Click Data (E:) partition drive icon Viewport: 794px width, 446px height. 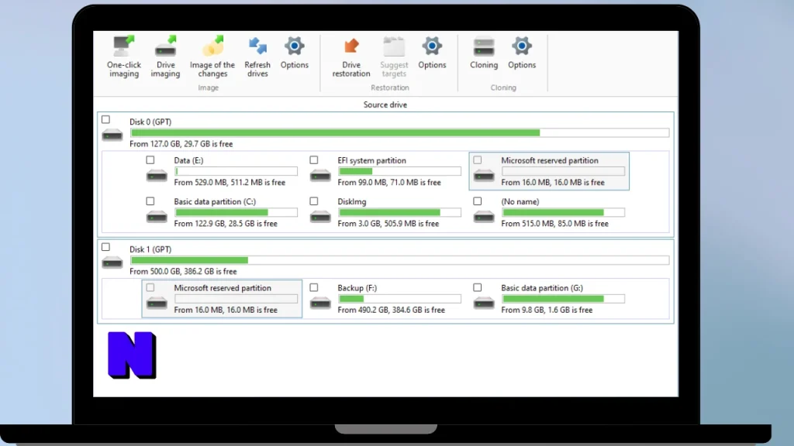point(157,176)
